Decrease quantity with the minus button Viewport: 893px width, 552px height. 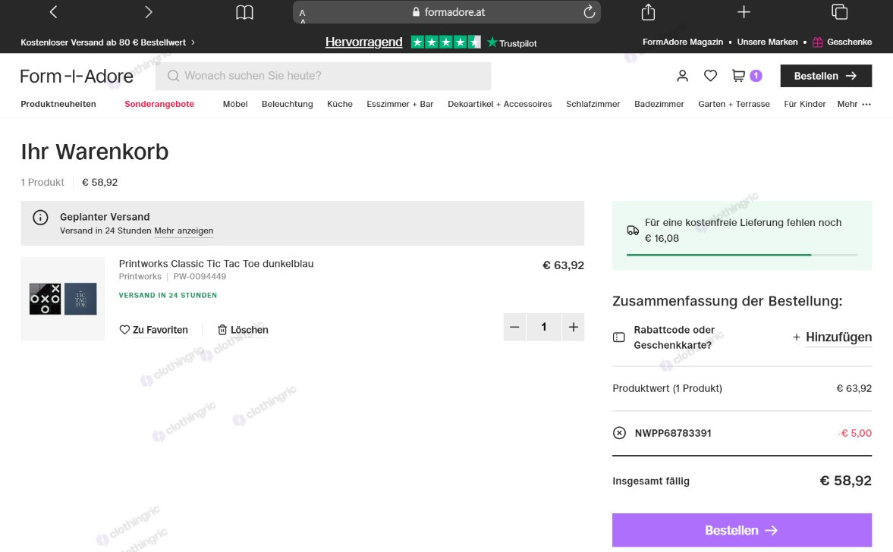click(515, 327)
